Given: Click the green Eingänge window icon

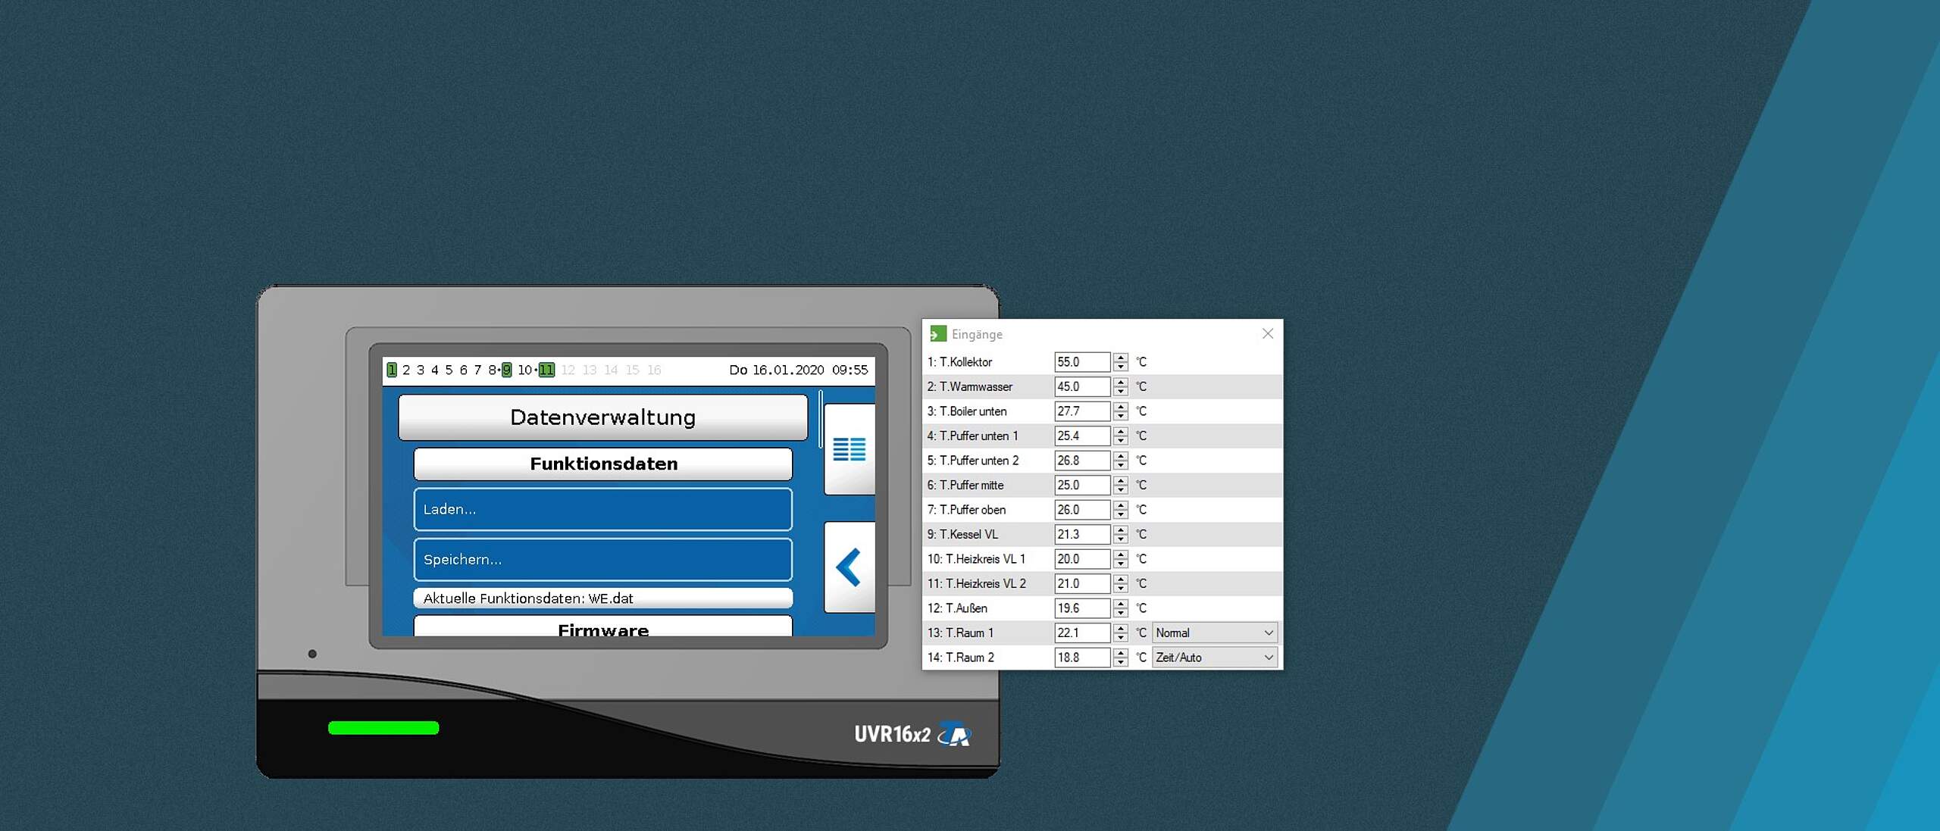Looking at the screenshot, I should point(937,334).
